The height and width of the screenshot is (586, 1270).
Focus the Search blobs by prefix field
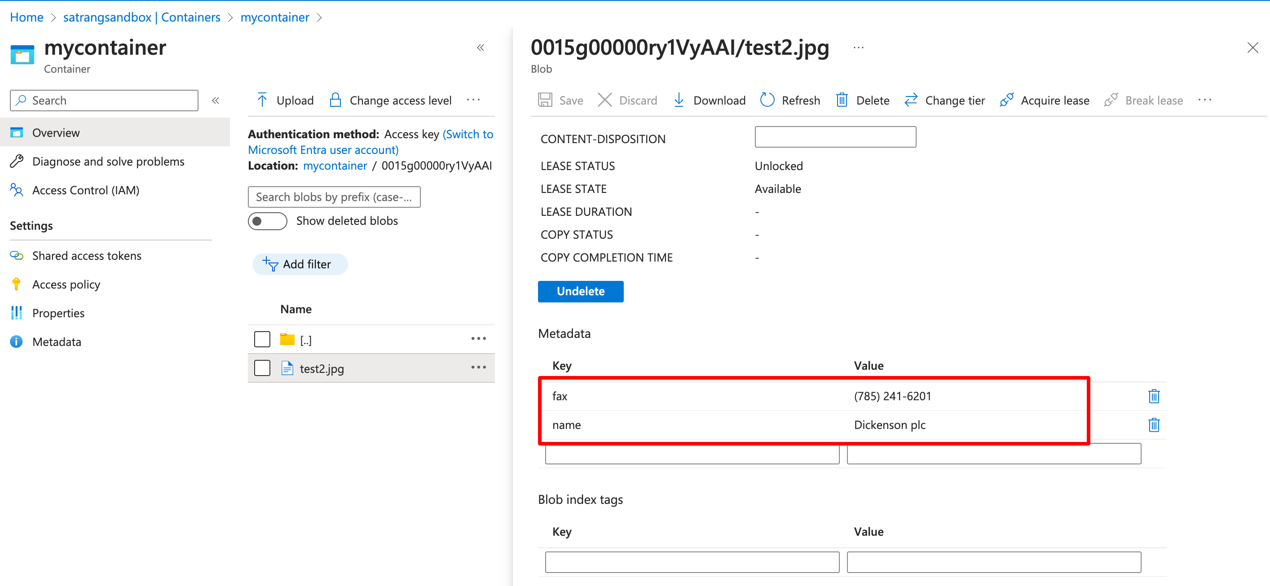pyautogui.click(x=334, y=197)
